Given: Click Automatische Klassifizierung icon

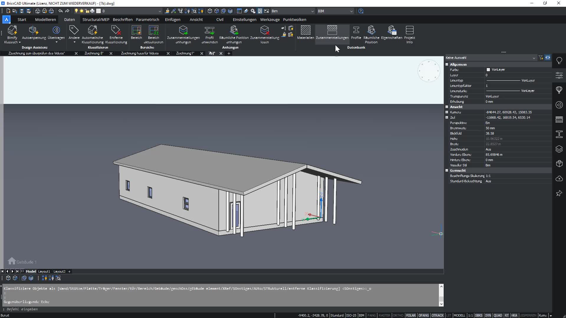Looking at the screenshot, I should click(92, 34).
